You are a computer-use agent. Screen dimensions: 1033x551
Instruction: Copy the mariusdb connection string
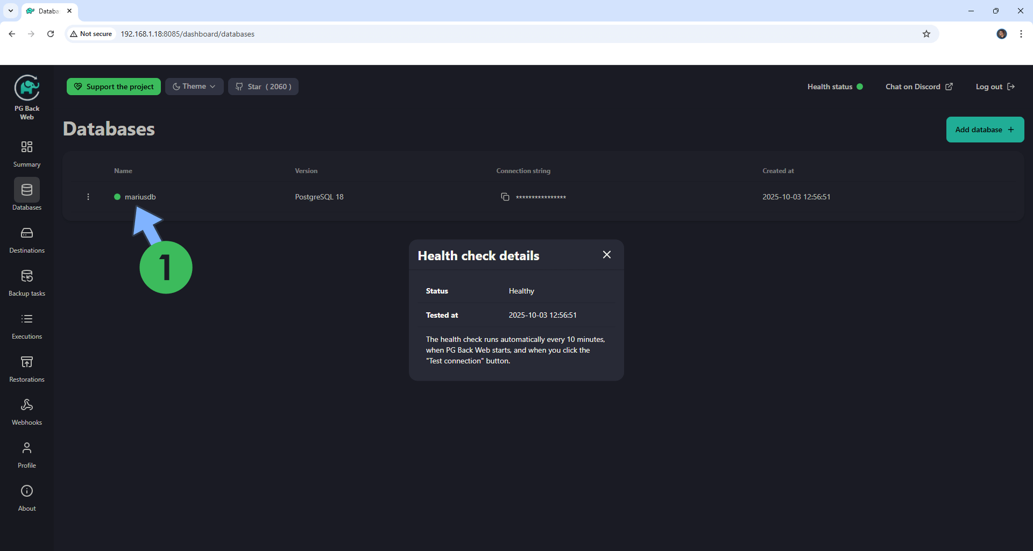[x=505, y=197]
